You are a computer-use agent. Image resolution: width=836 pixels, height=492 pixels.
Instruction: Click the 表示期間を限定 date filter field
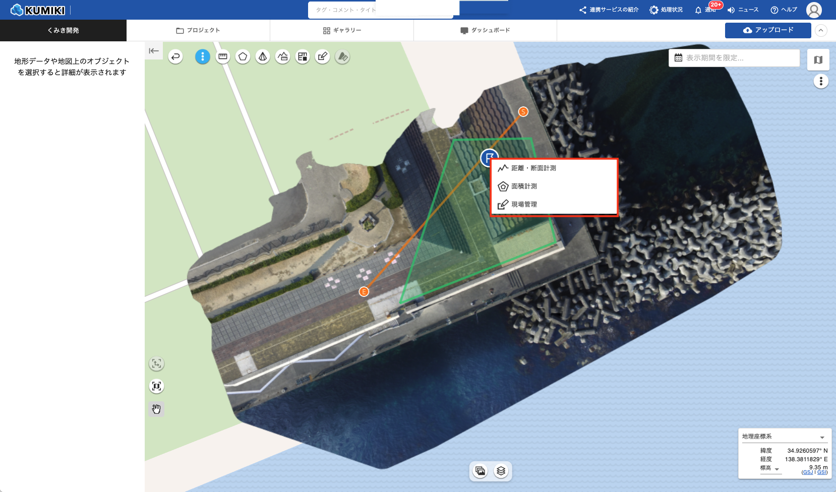tap(734, 58)
